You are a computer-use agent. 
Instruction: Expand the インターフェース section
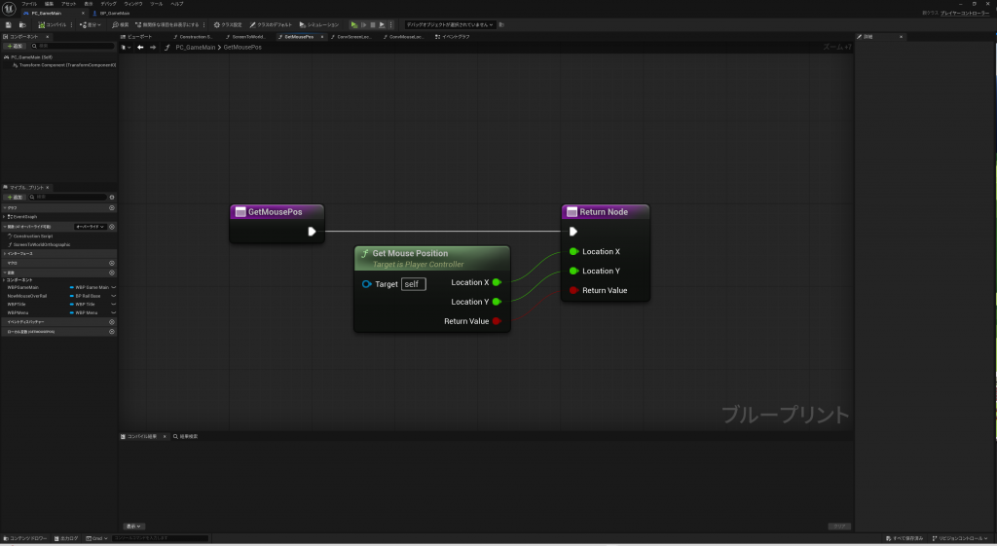5,254
